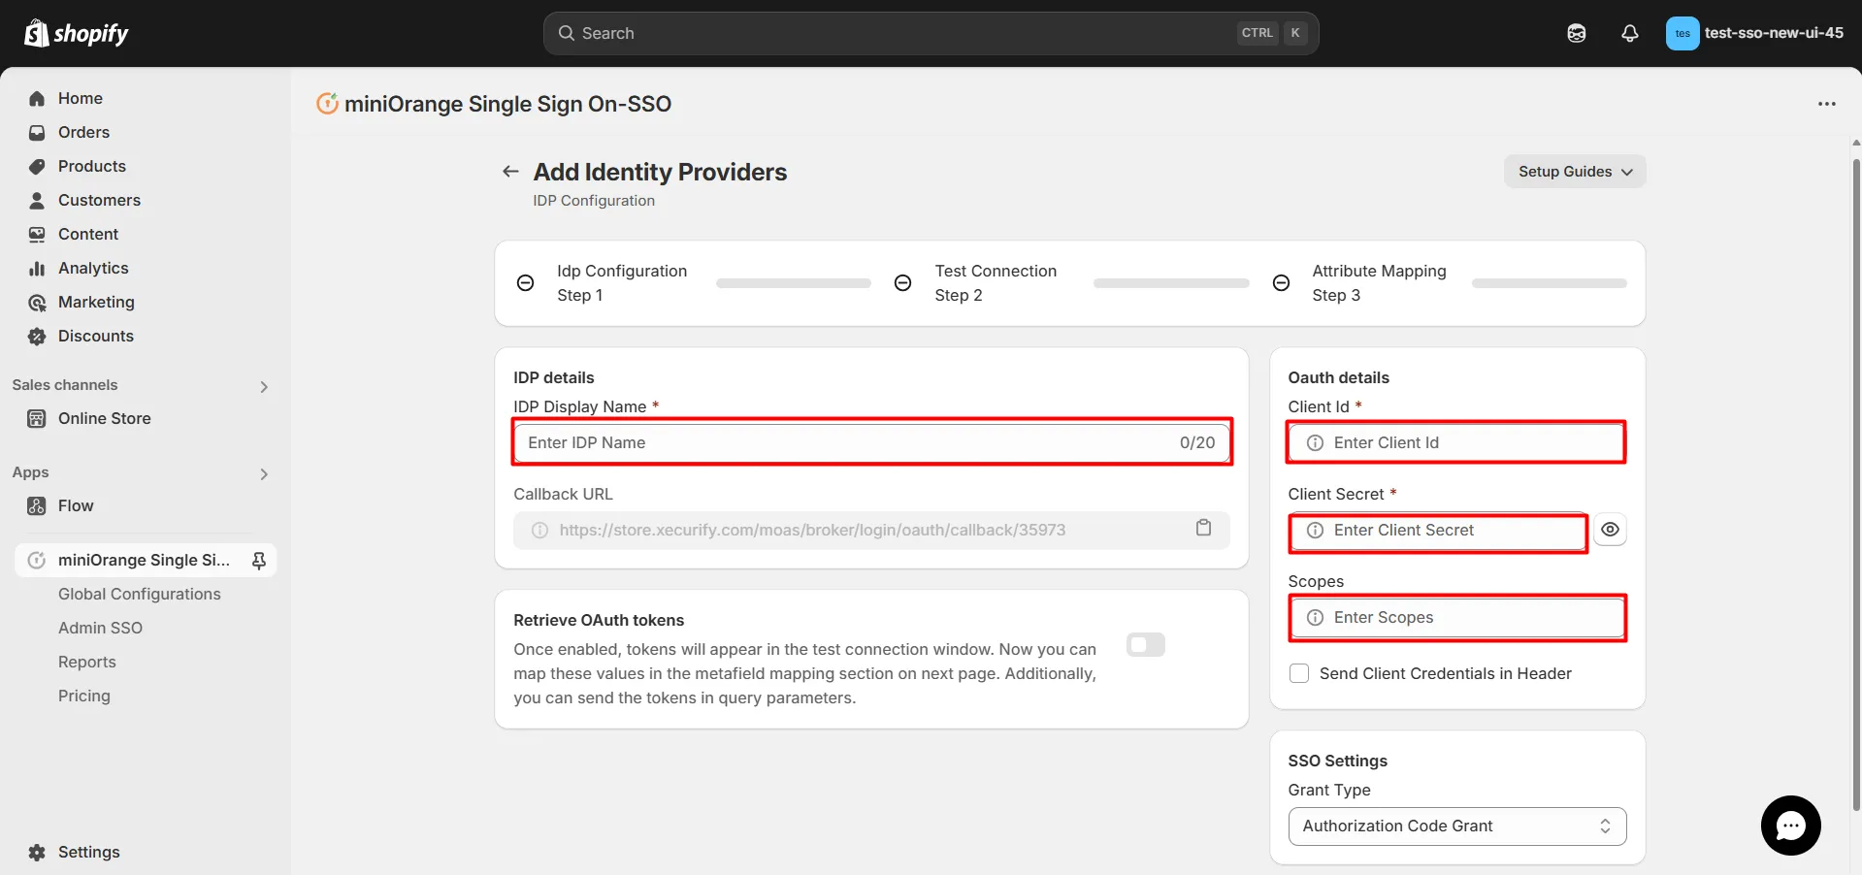Expand Sales channels chevron

pyautogui.click(x=264, y=386)
